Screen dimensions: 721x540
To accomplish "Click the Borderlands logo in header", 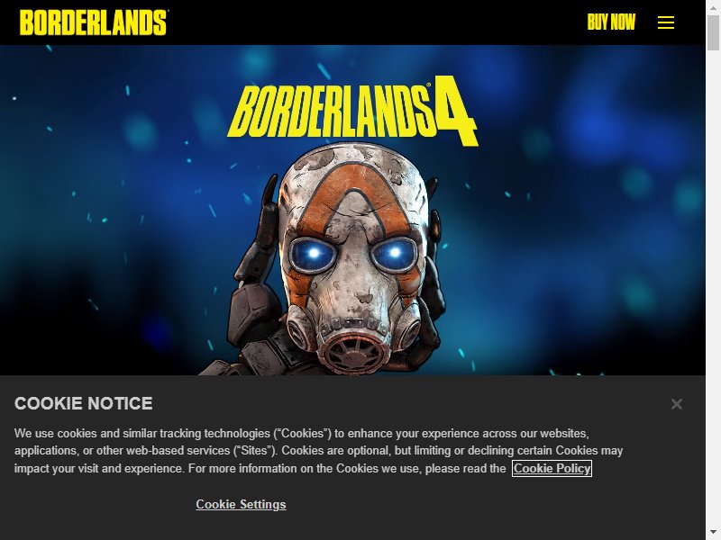I will pyautogui.click(x=94, y=22).
